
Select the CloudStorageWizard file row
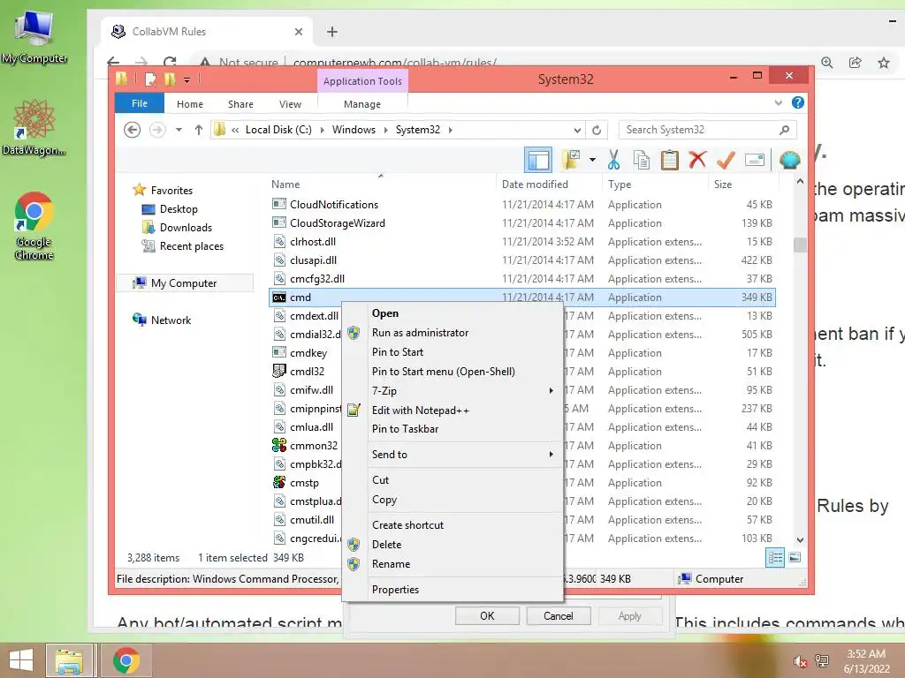click(521, 223)
